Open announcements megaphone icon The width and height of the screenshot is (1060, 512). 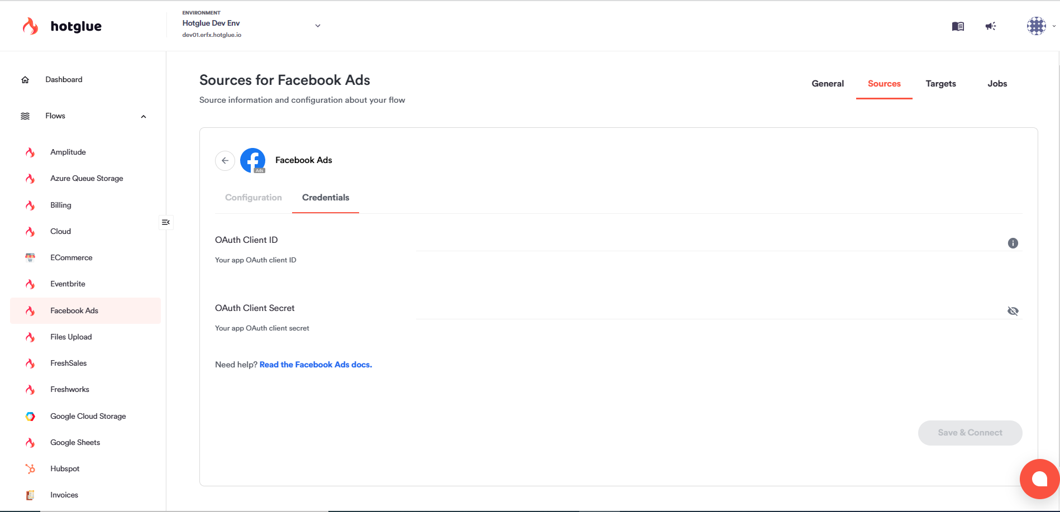[991, 26]
